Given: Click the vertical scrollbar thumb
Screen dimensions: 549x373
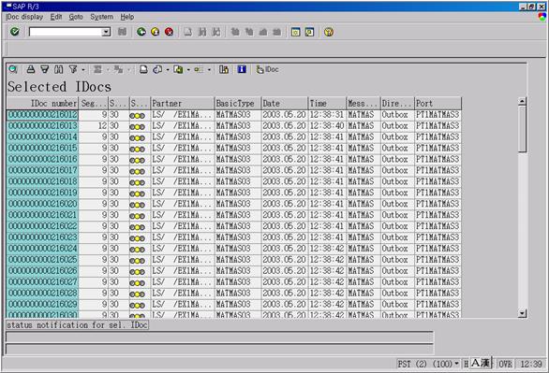Looking at the screenshot, I should click(522, 129).
